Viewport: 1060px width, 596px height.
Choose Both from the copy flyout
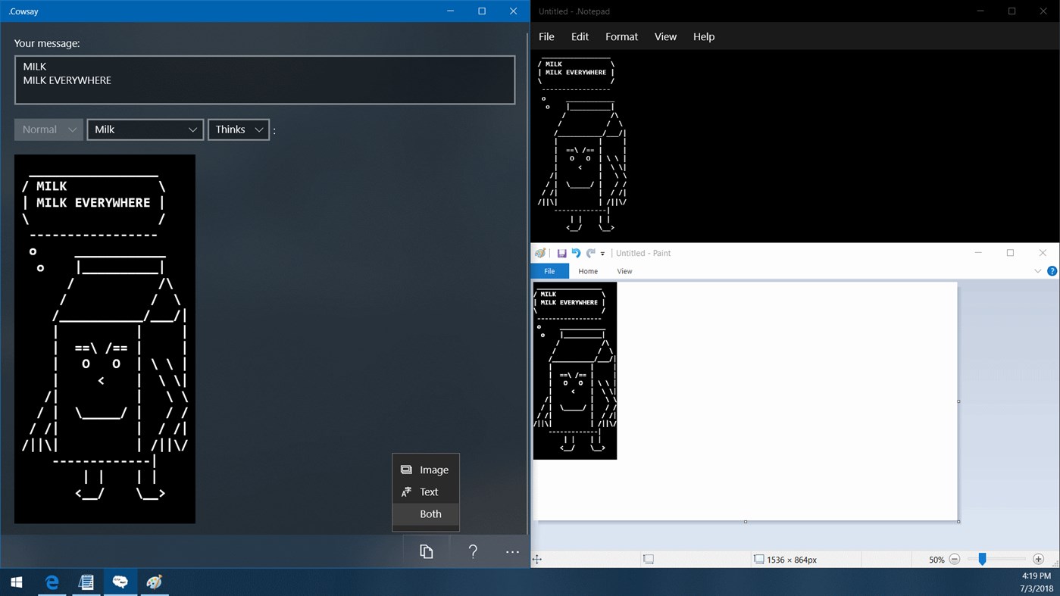[430, 513]
